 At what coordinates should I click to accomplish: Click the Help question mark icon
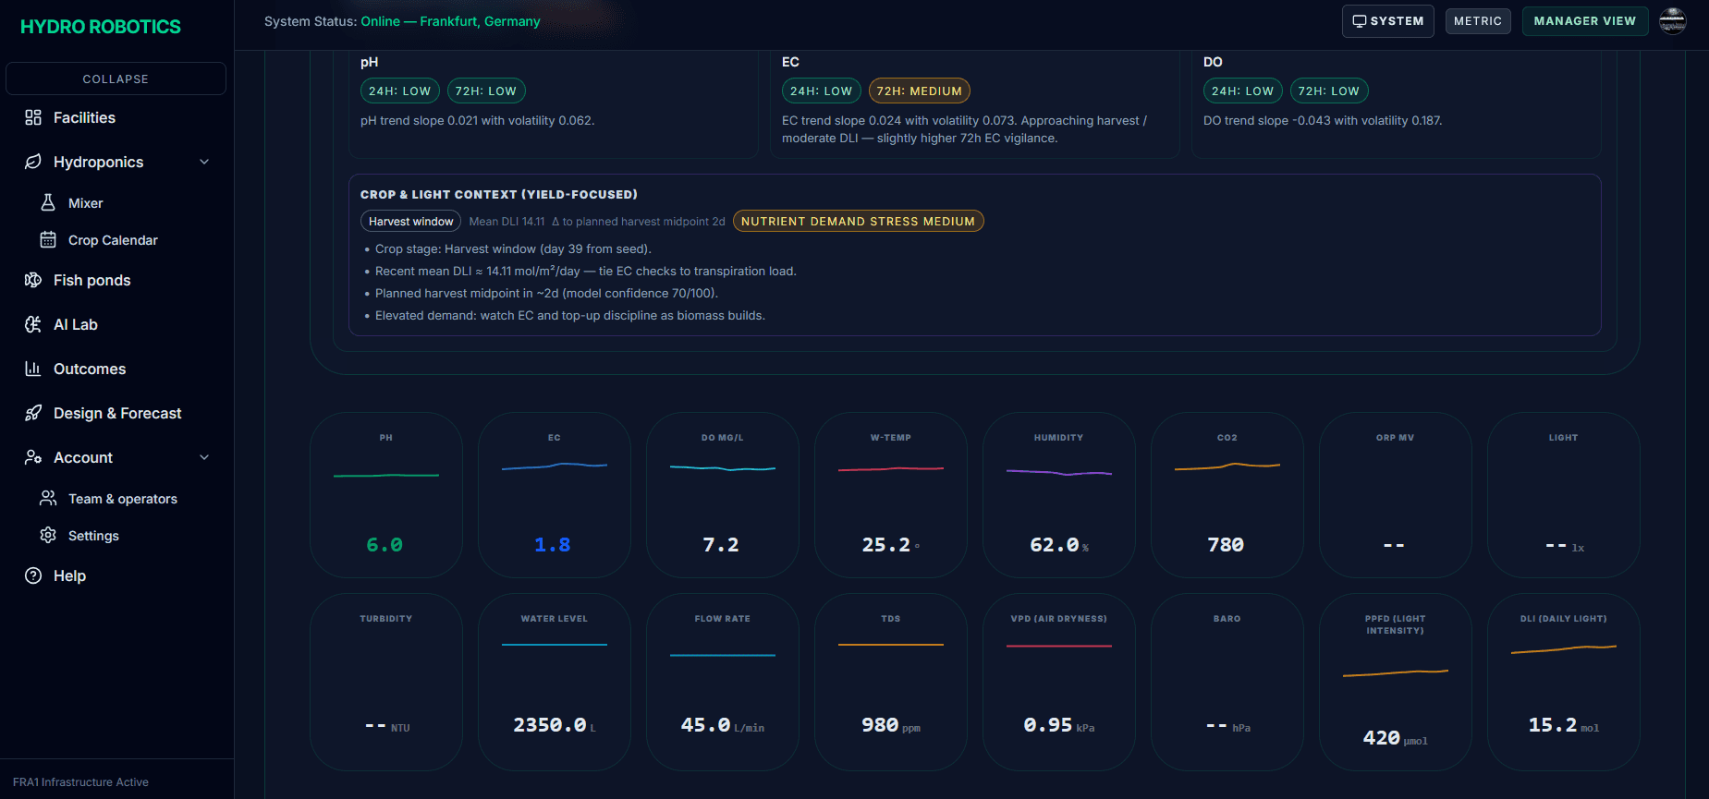pos(33,575)
